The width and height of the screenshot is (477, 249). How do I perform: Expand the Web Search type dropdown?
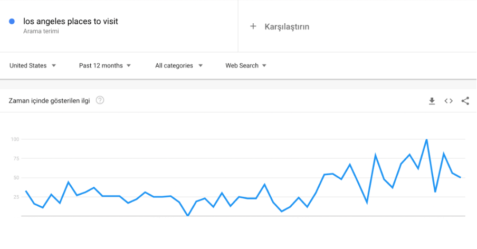coord(246,65)
